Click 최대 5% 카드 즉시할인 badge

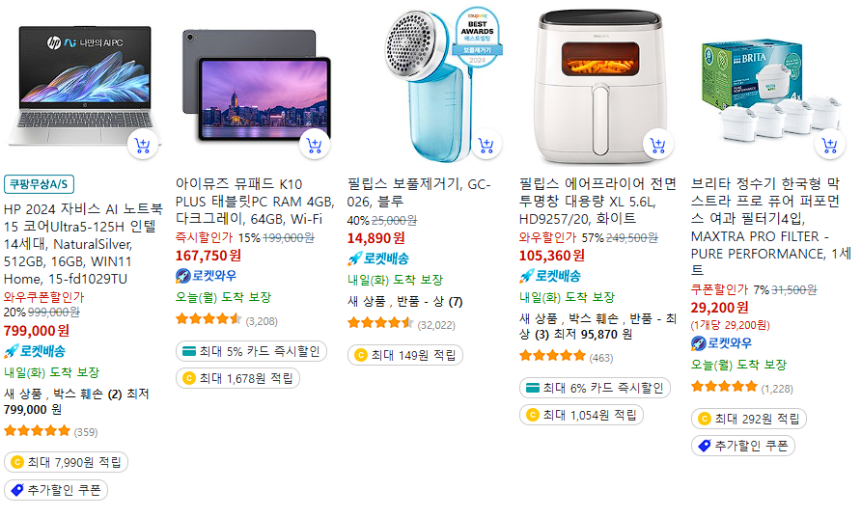[x=251, y=351]
